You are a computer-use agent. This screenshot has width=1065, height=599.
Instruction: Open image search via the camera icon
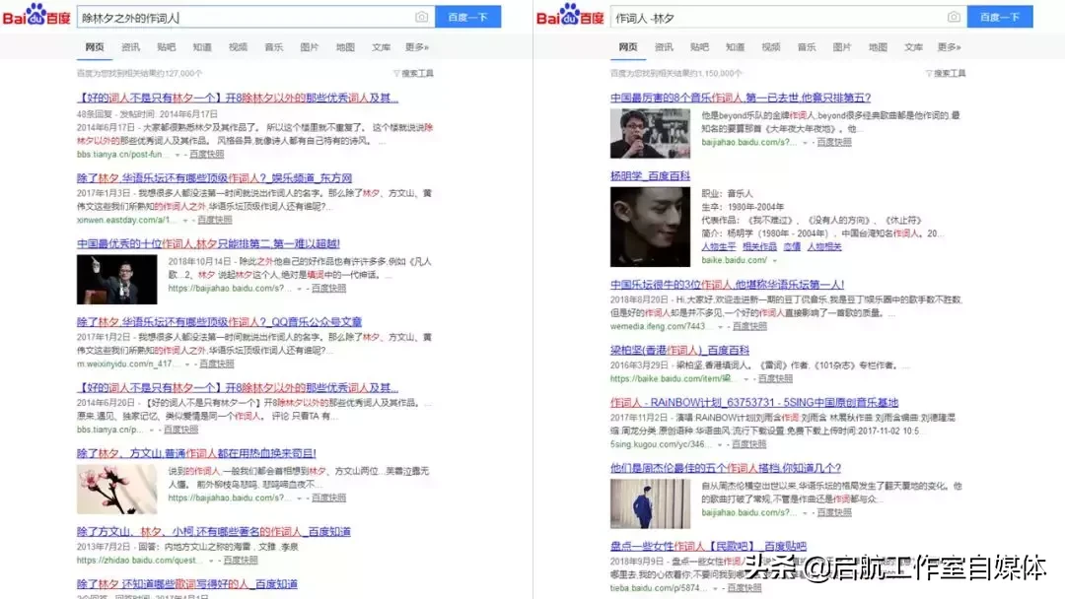(421, 16)
